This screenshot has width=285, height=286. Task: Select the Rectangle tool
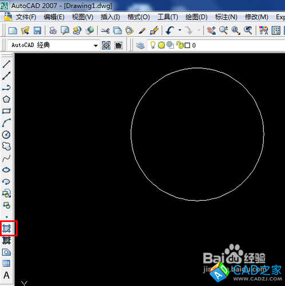pyautogui.click(x=6, y=111)
